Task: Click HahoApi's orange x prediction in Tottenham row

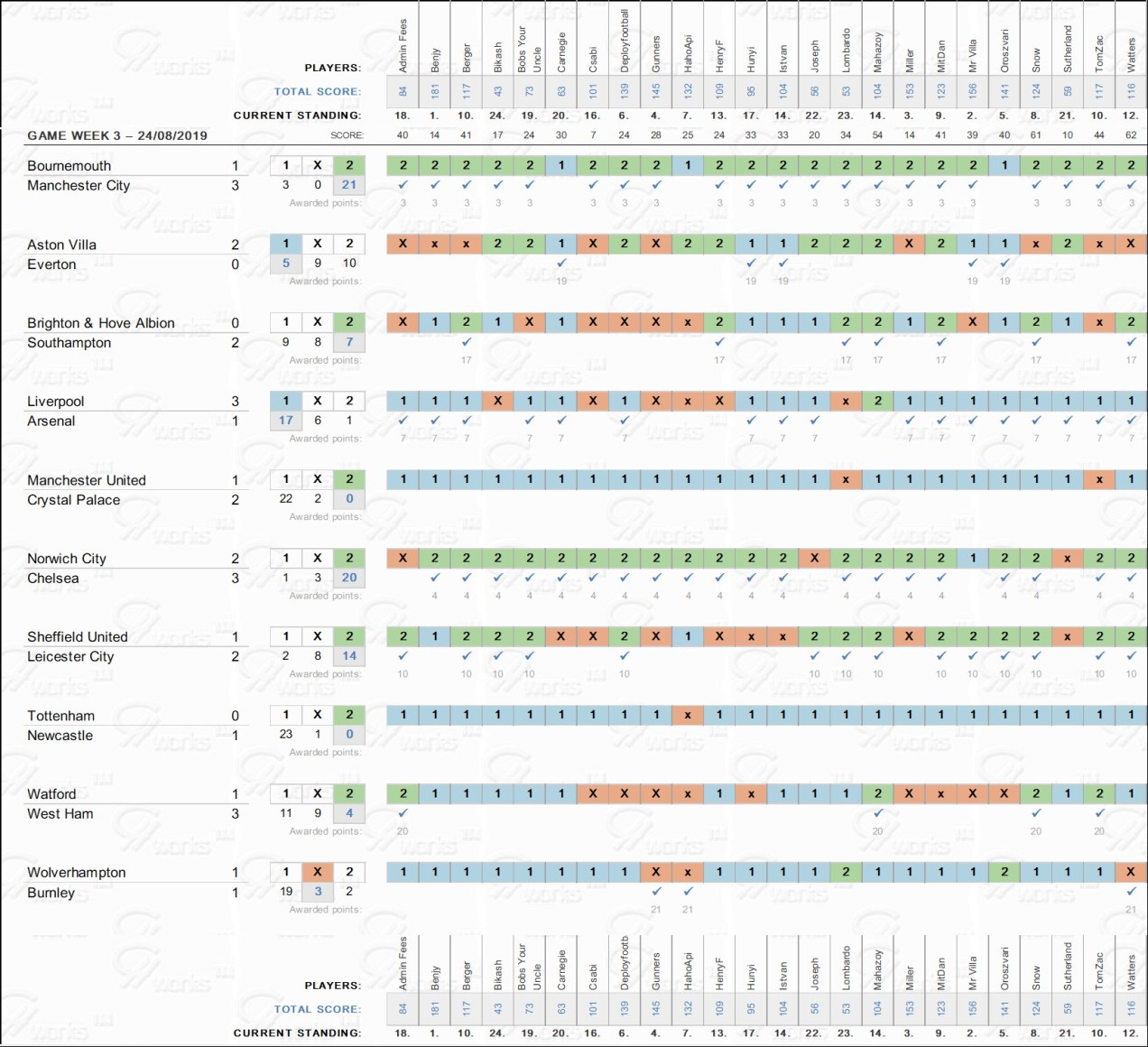Action: click(x=688, y=715)
